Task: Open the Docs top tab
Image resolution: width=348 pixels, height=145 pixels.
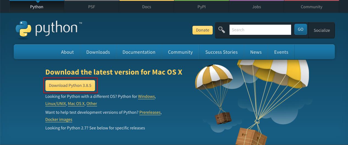Action: coord(147,7)
